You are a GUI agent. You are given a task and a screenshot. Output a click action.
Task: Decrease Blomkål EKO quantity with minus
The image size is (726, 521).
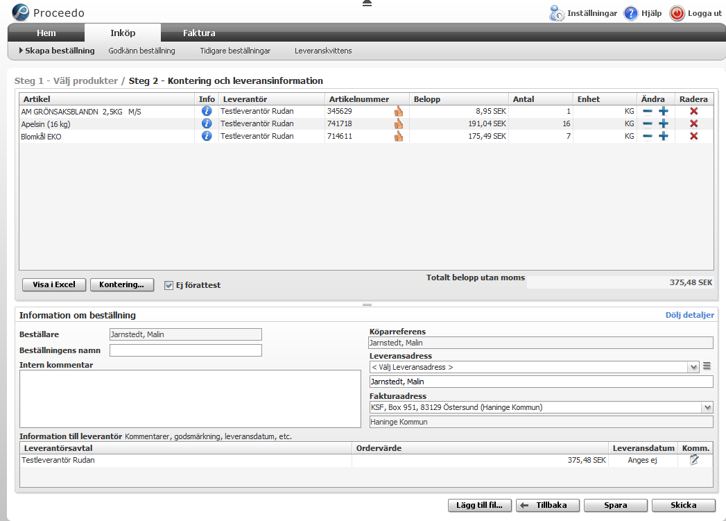[648, 136]
